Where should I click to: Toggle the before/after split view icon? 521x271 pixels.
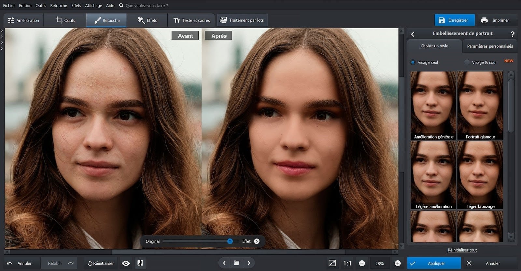pos(140,263)
